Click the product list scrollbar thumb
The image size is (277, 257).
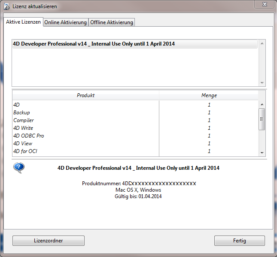pyautogui.click(x=262, y=119)
